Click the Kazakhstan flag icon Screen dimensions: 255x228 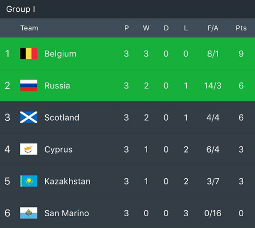coord(29,181)
